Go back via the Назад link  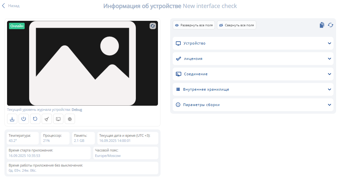pos(11,6)
